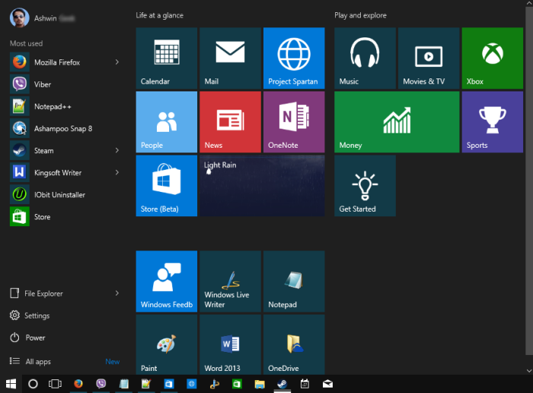The width and height of the screenshot is (533, 393).
Task: Open Ashampoo Snap 8 from the list
Action: [65, 129]
